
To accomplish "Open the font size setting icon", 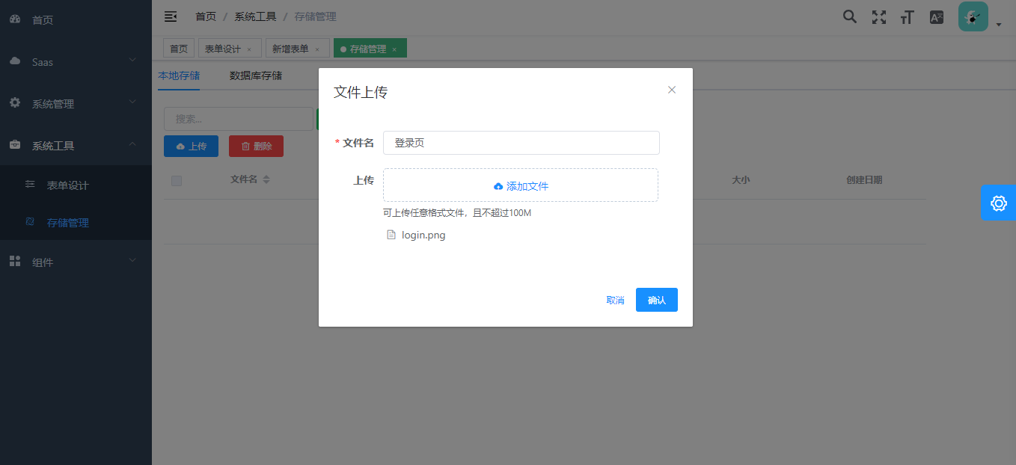I will (x=907, y=17).
